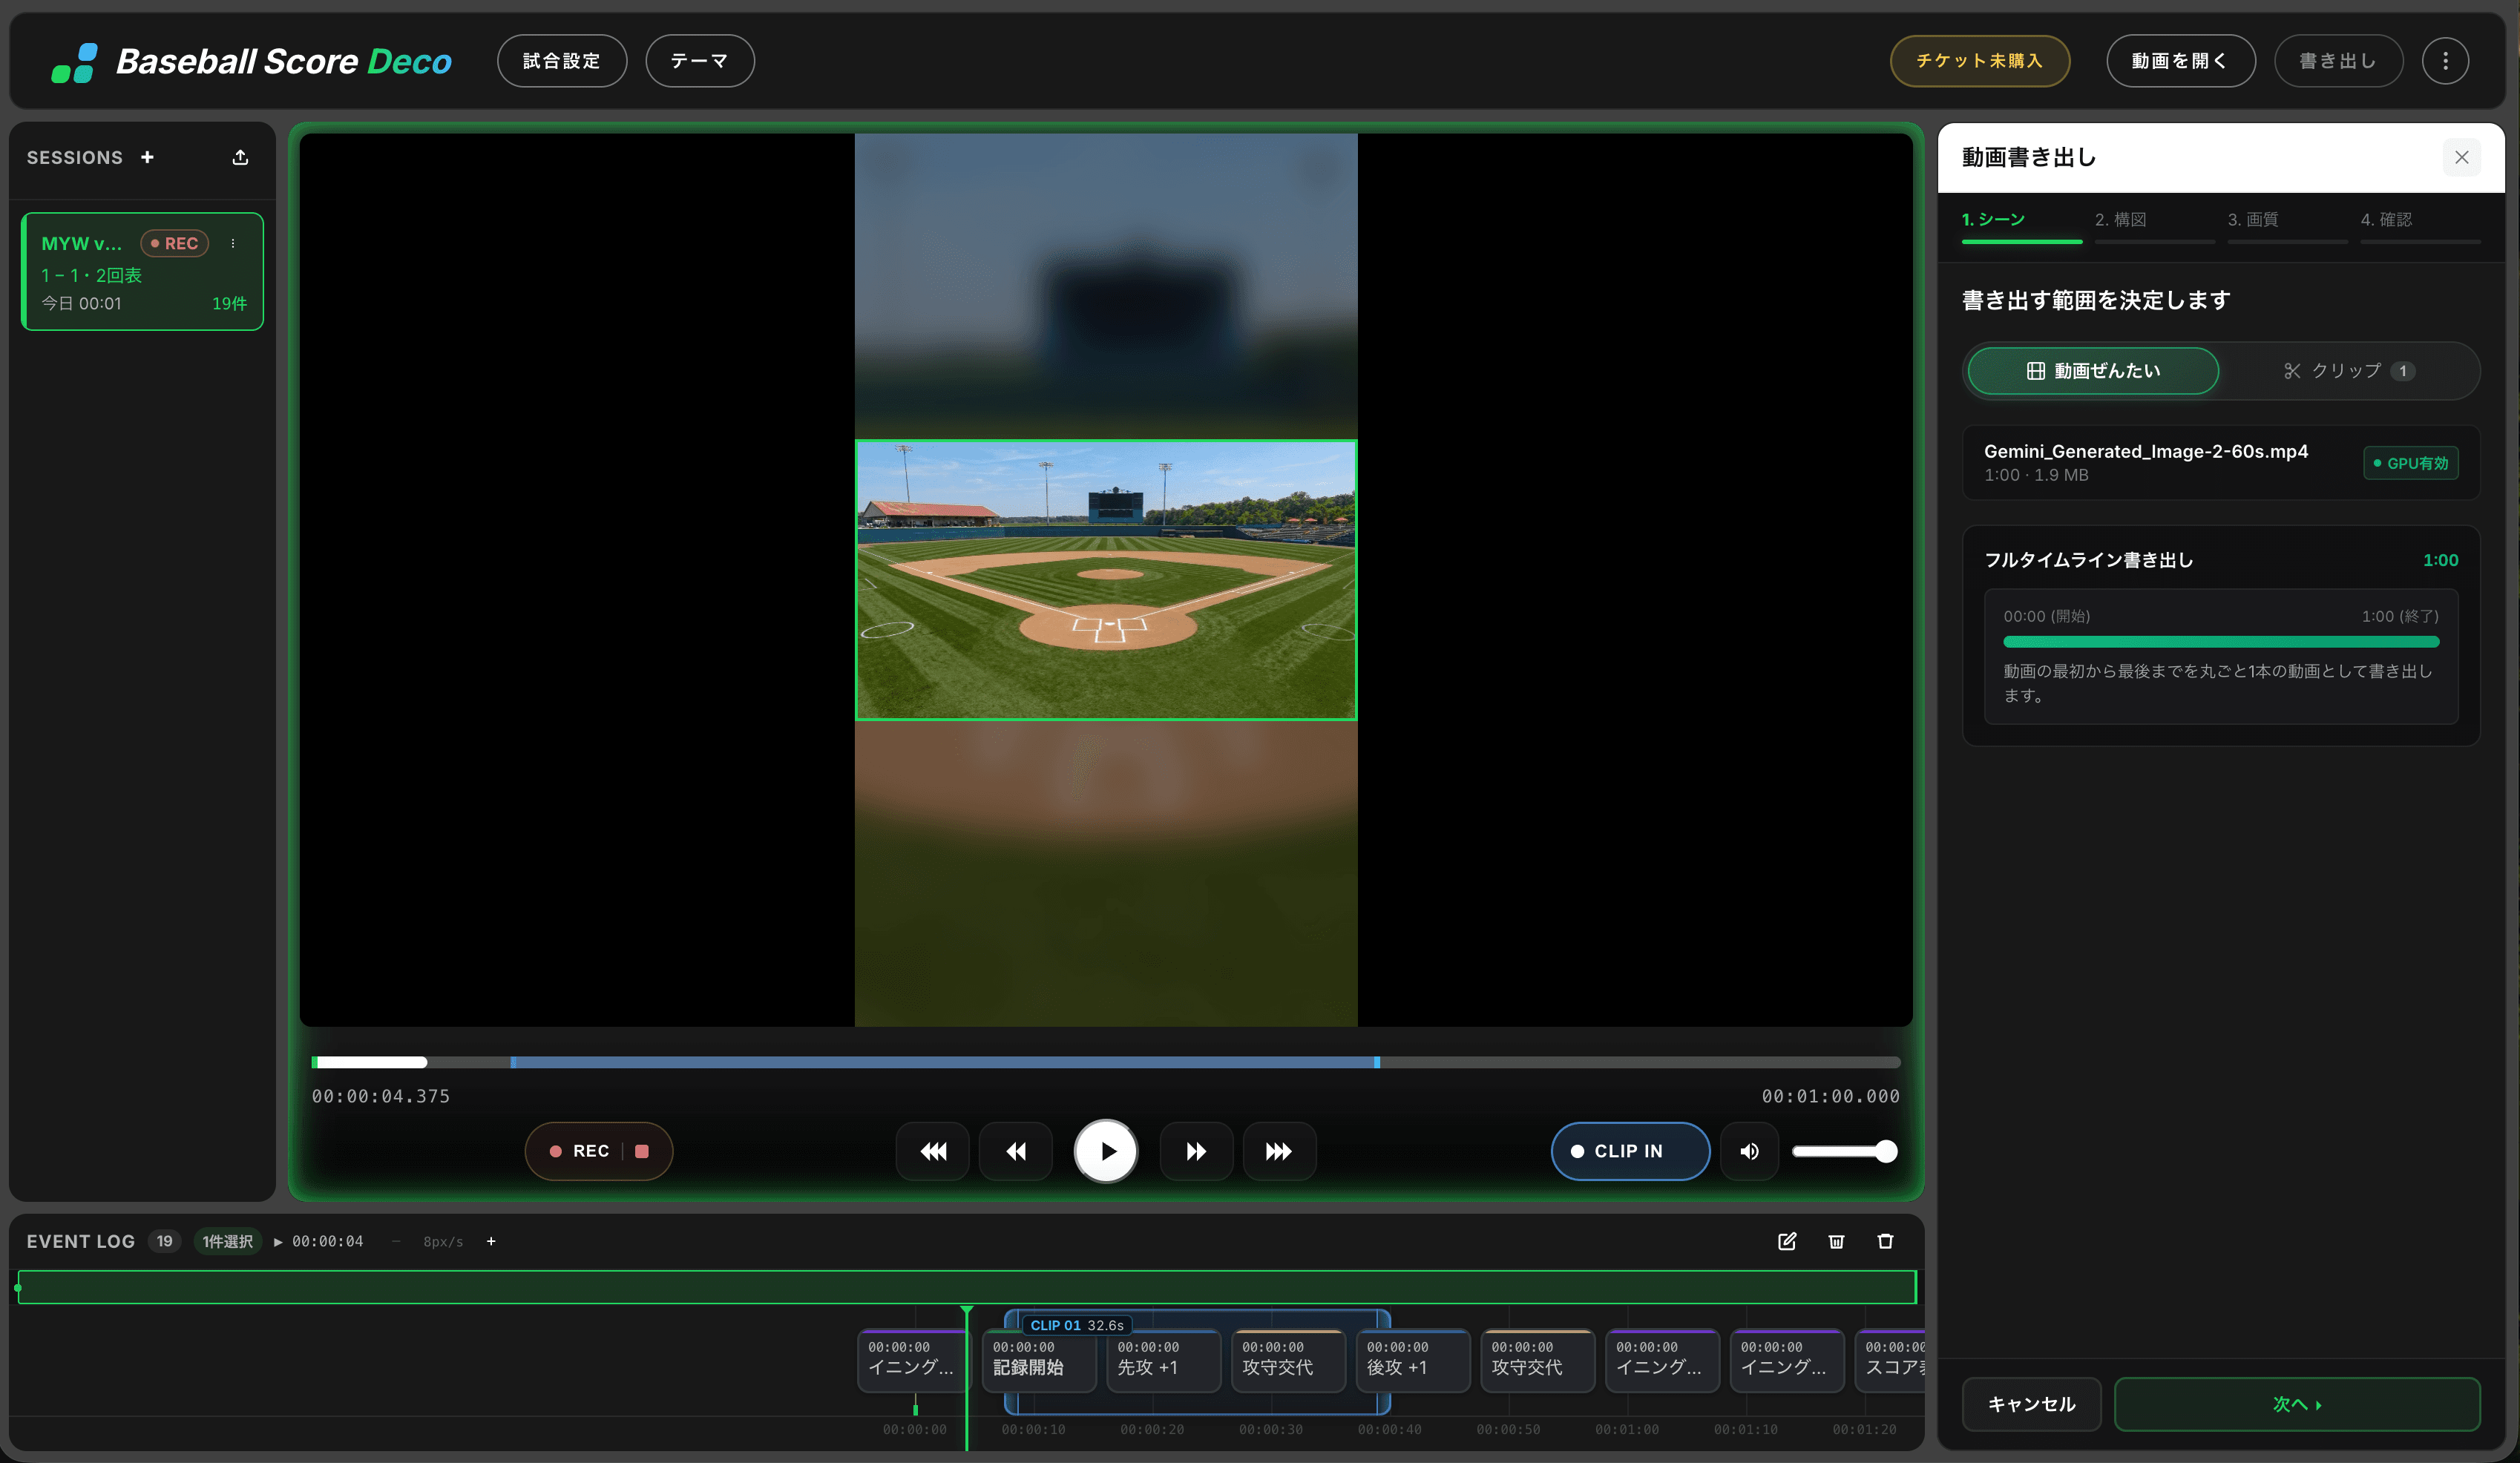The width and height of the screenshot is (2520, 1463).
Task: Mute audio via speaker icon
Action: pos(1749,1151)
